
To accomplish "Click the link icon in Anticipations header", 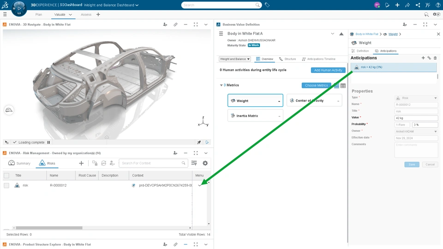I will pos(429,58).
